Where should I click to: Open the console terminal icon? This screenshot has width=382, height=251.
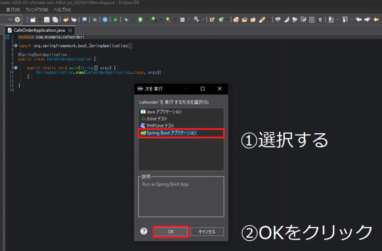point(84,19)
